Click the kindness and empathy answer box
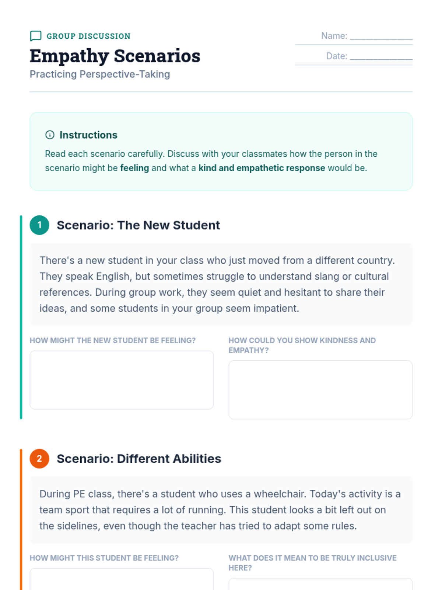The width and height of the screenshot is (442, 590). pos(320,390)
